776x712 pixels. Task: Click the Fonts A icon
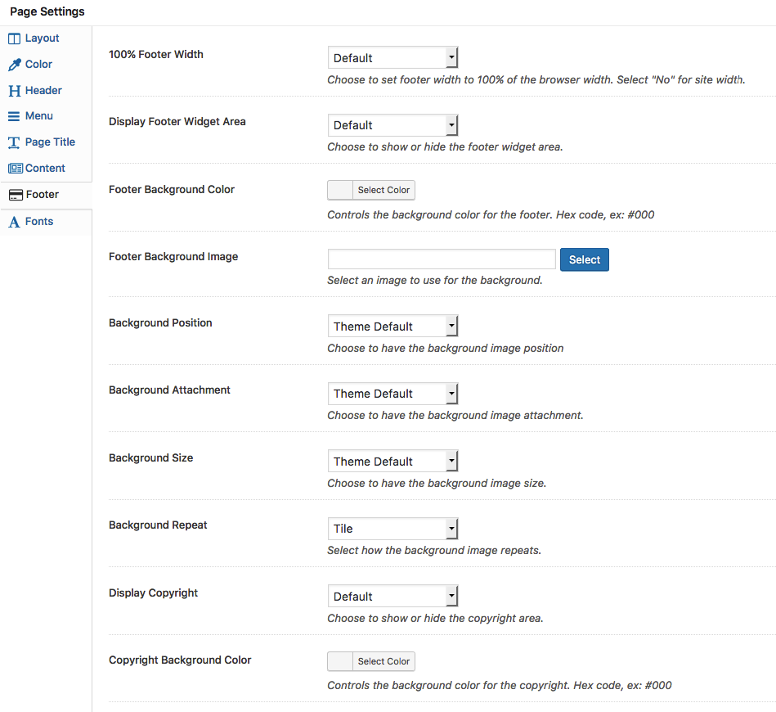point(15,222)
